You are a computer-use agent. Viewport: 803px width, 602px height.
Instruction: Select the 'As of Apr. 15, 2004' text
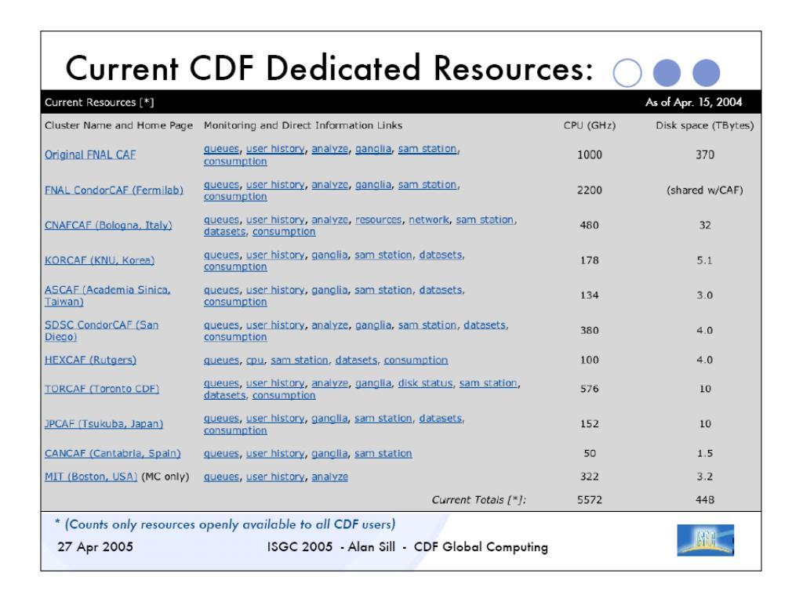pyautogui.click(x=693, y=103)
